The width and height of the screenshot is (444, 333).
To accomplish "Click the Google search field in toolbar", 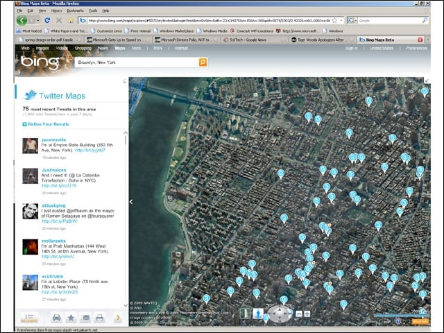I will coord(390,20).
